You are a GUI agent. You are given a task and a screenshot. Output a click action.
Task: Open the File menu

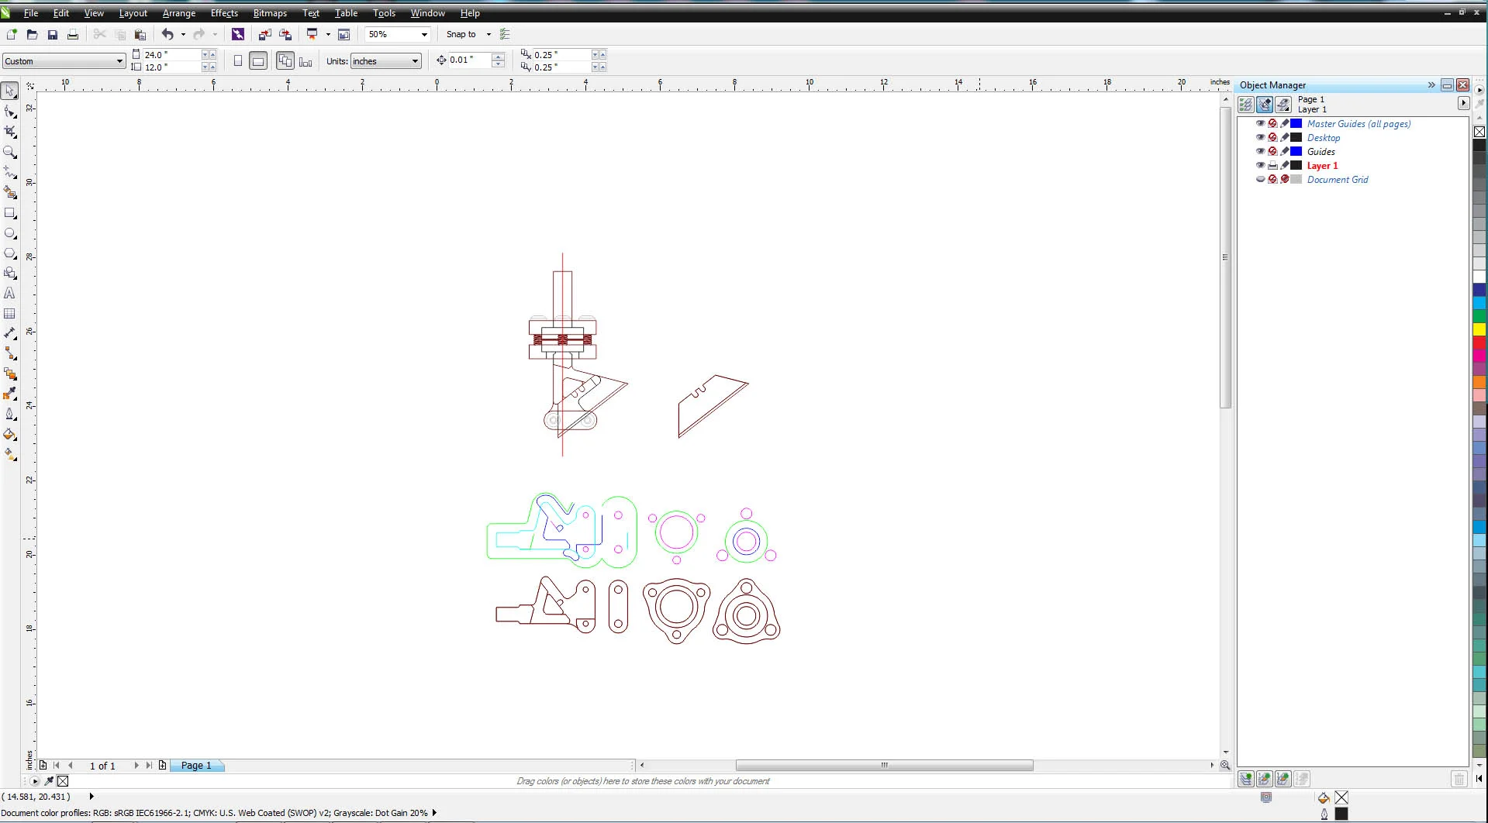point(31,13)
